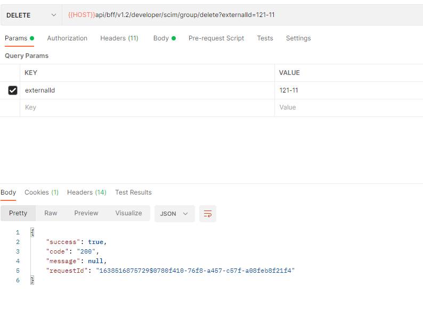
Task: Open the Headers (11) request tab
Action: pyautogui.click(x=119, y=38)
